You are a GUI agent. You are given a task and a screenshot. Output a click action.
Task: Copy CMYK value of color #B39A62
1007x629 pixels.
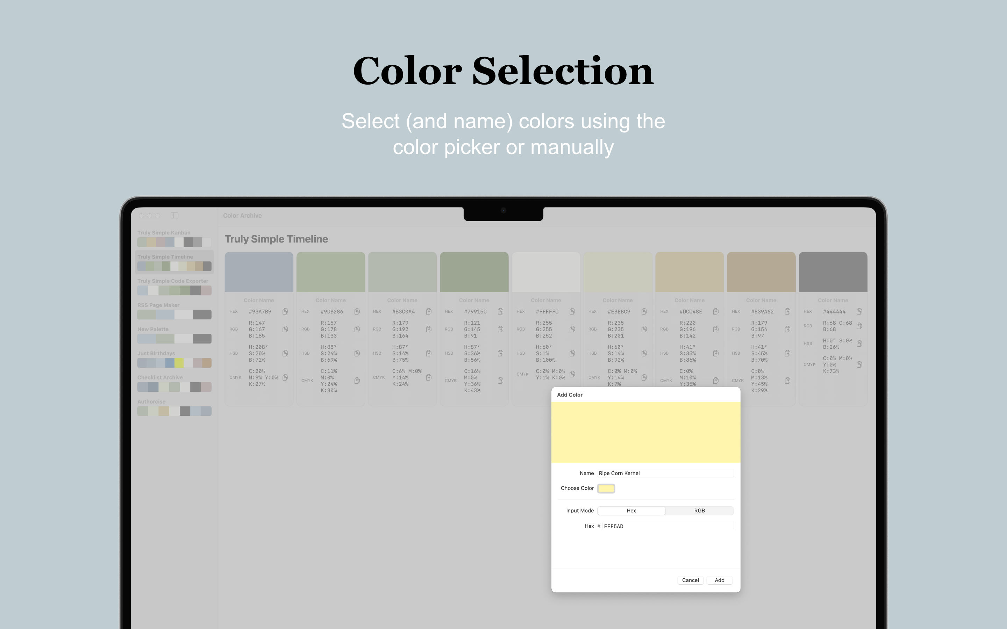788,381
